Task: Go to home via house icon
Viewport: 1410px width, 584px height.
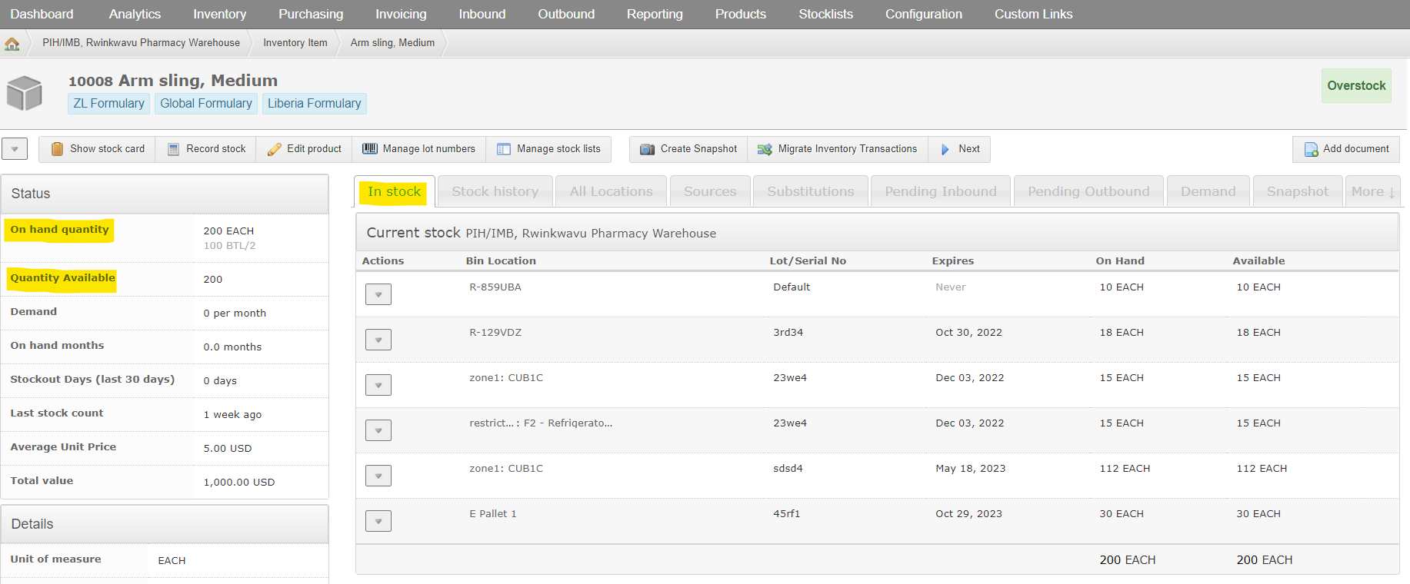Action: [x=12, y=44]
